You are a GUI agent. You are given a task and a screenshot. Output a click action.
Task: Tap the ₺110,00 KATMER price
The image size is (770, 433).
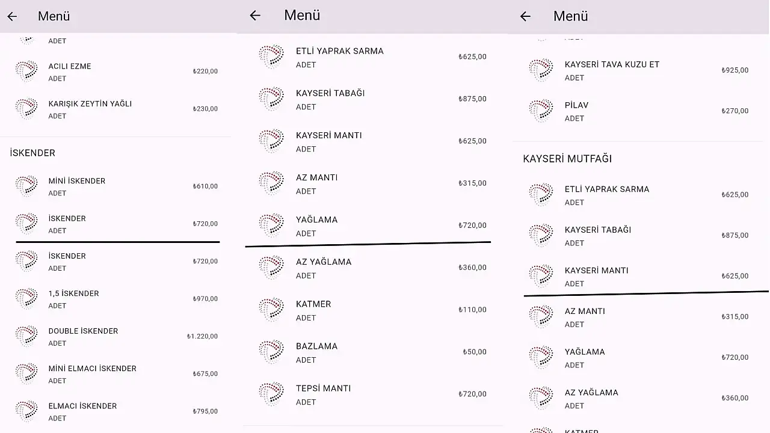click(x=472, y=310)
